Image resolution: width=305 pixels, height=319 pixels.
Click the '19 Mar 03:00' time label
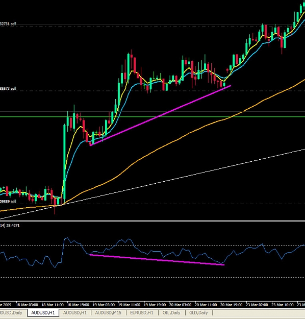(x=104, y=305)
